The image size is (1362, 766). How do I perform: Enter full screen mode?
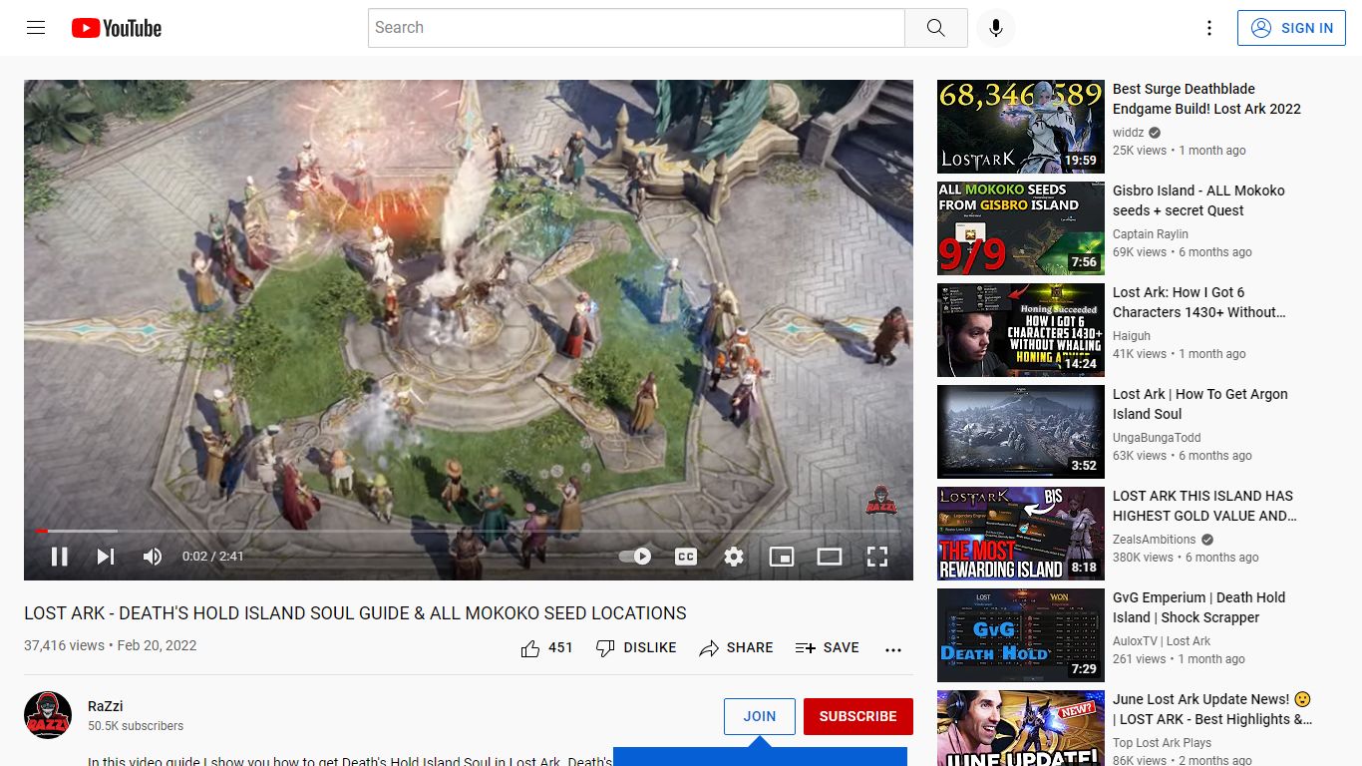877,557
